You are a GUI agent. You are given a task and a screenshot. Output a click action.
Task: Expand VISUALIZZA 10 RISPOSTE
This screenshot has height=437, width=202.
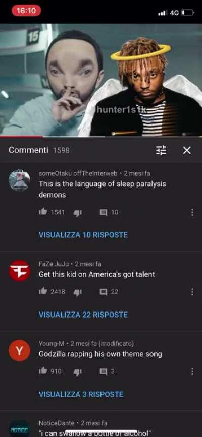[83, 235]
